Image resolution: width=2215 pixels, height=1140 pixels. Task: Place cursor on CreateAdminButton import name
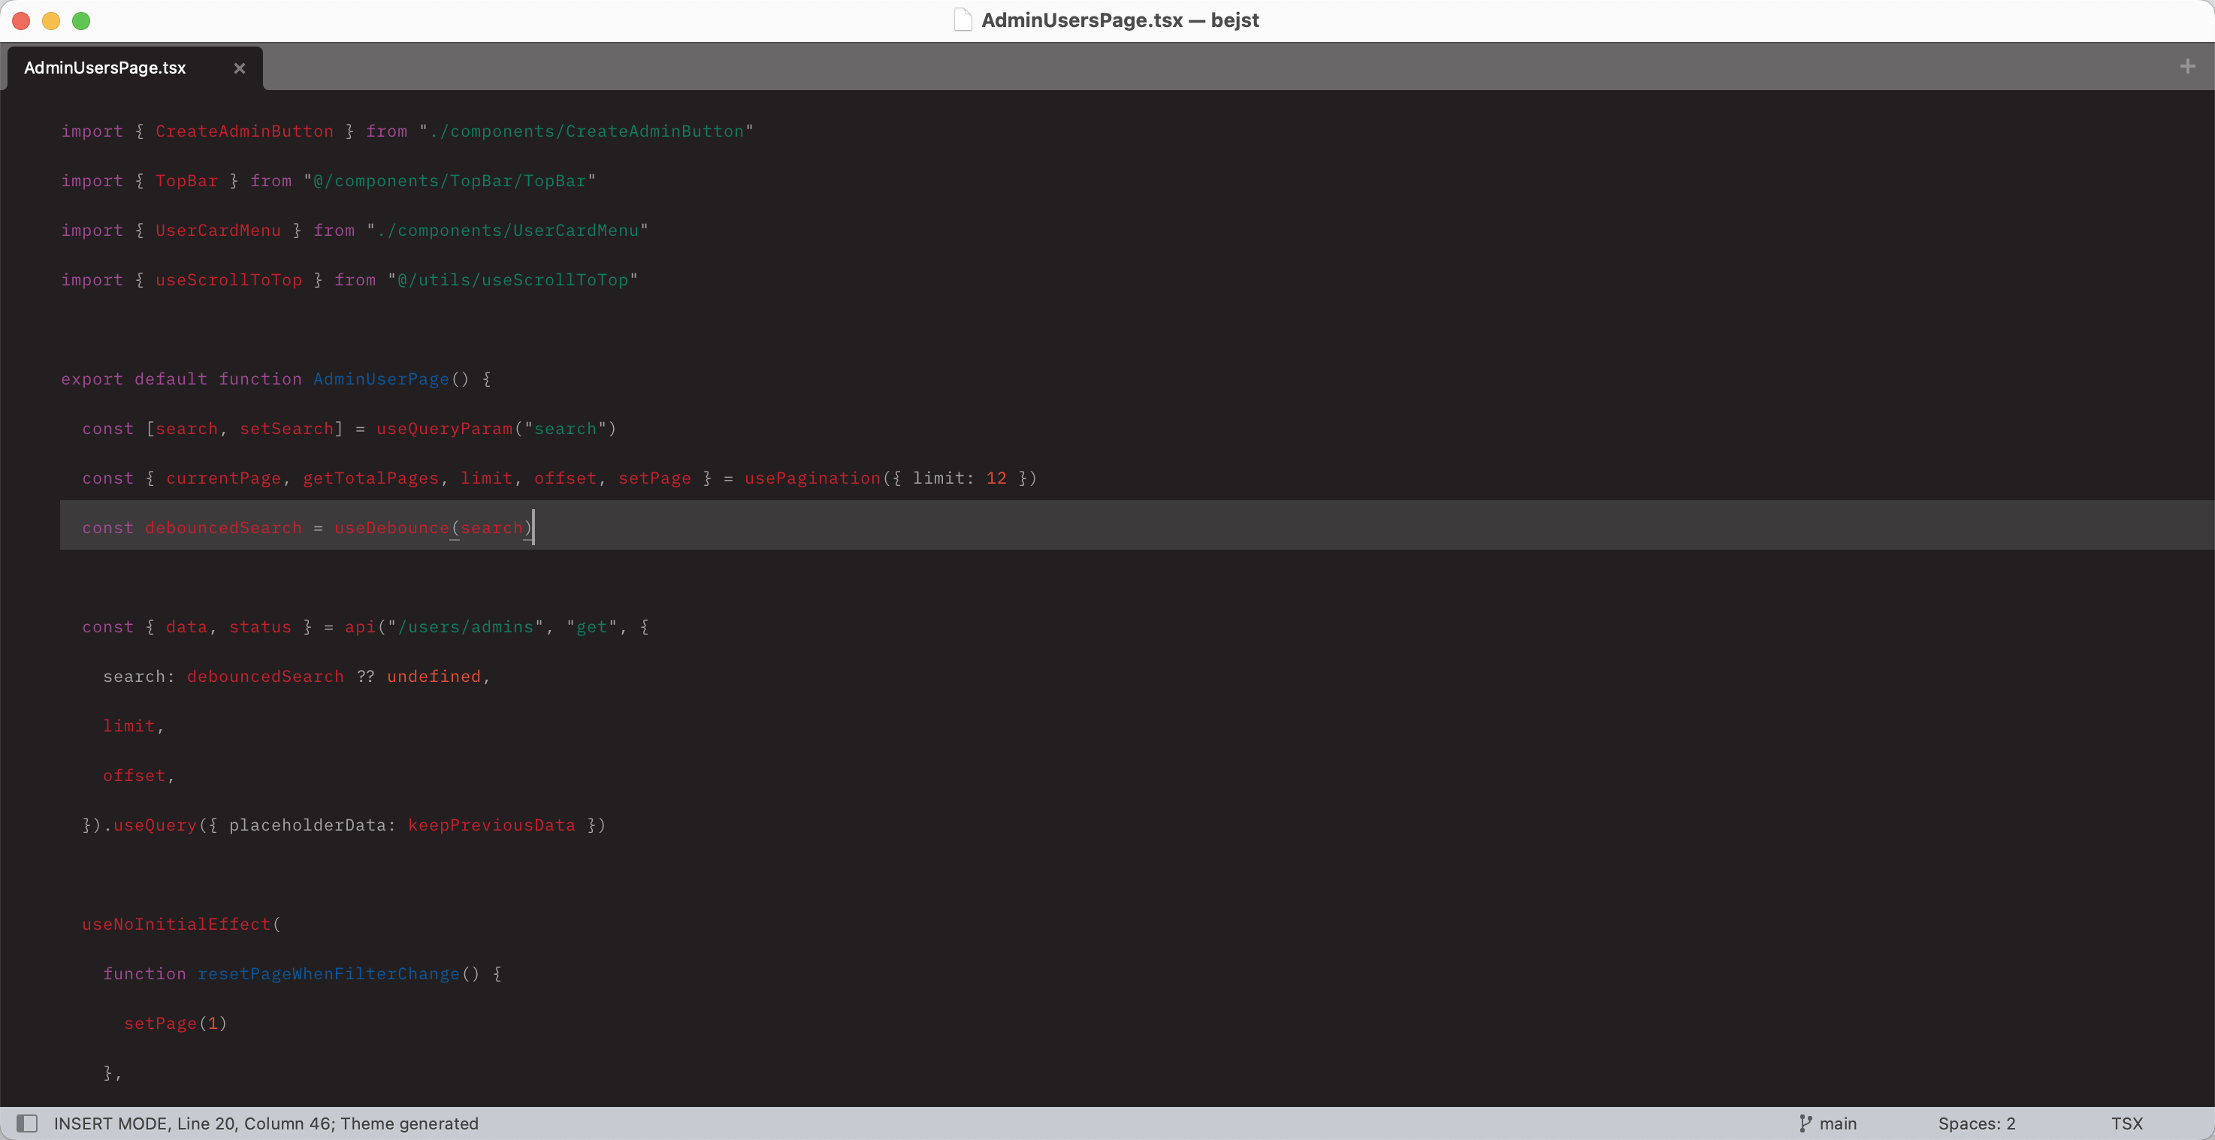coord(244,131)
